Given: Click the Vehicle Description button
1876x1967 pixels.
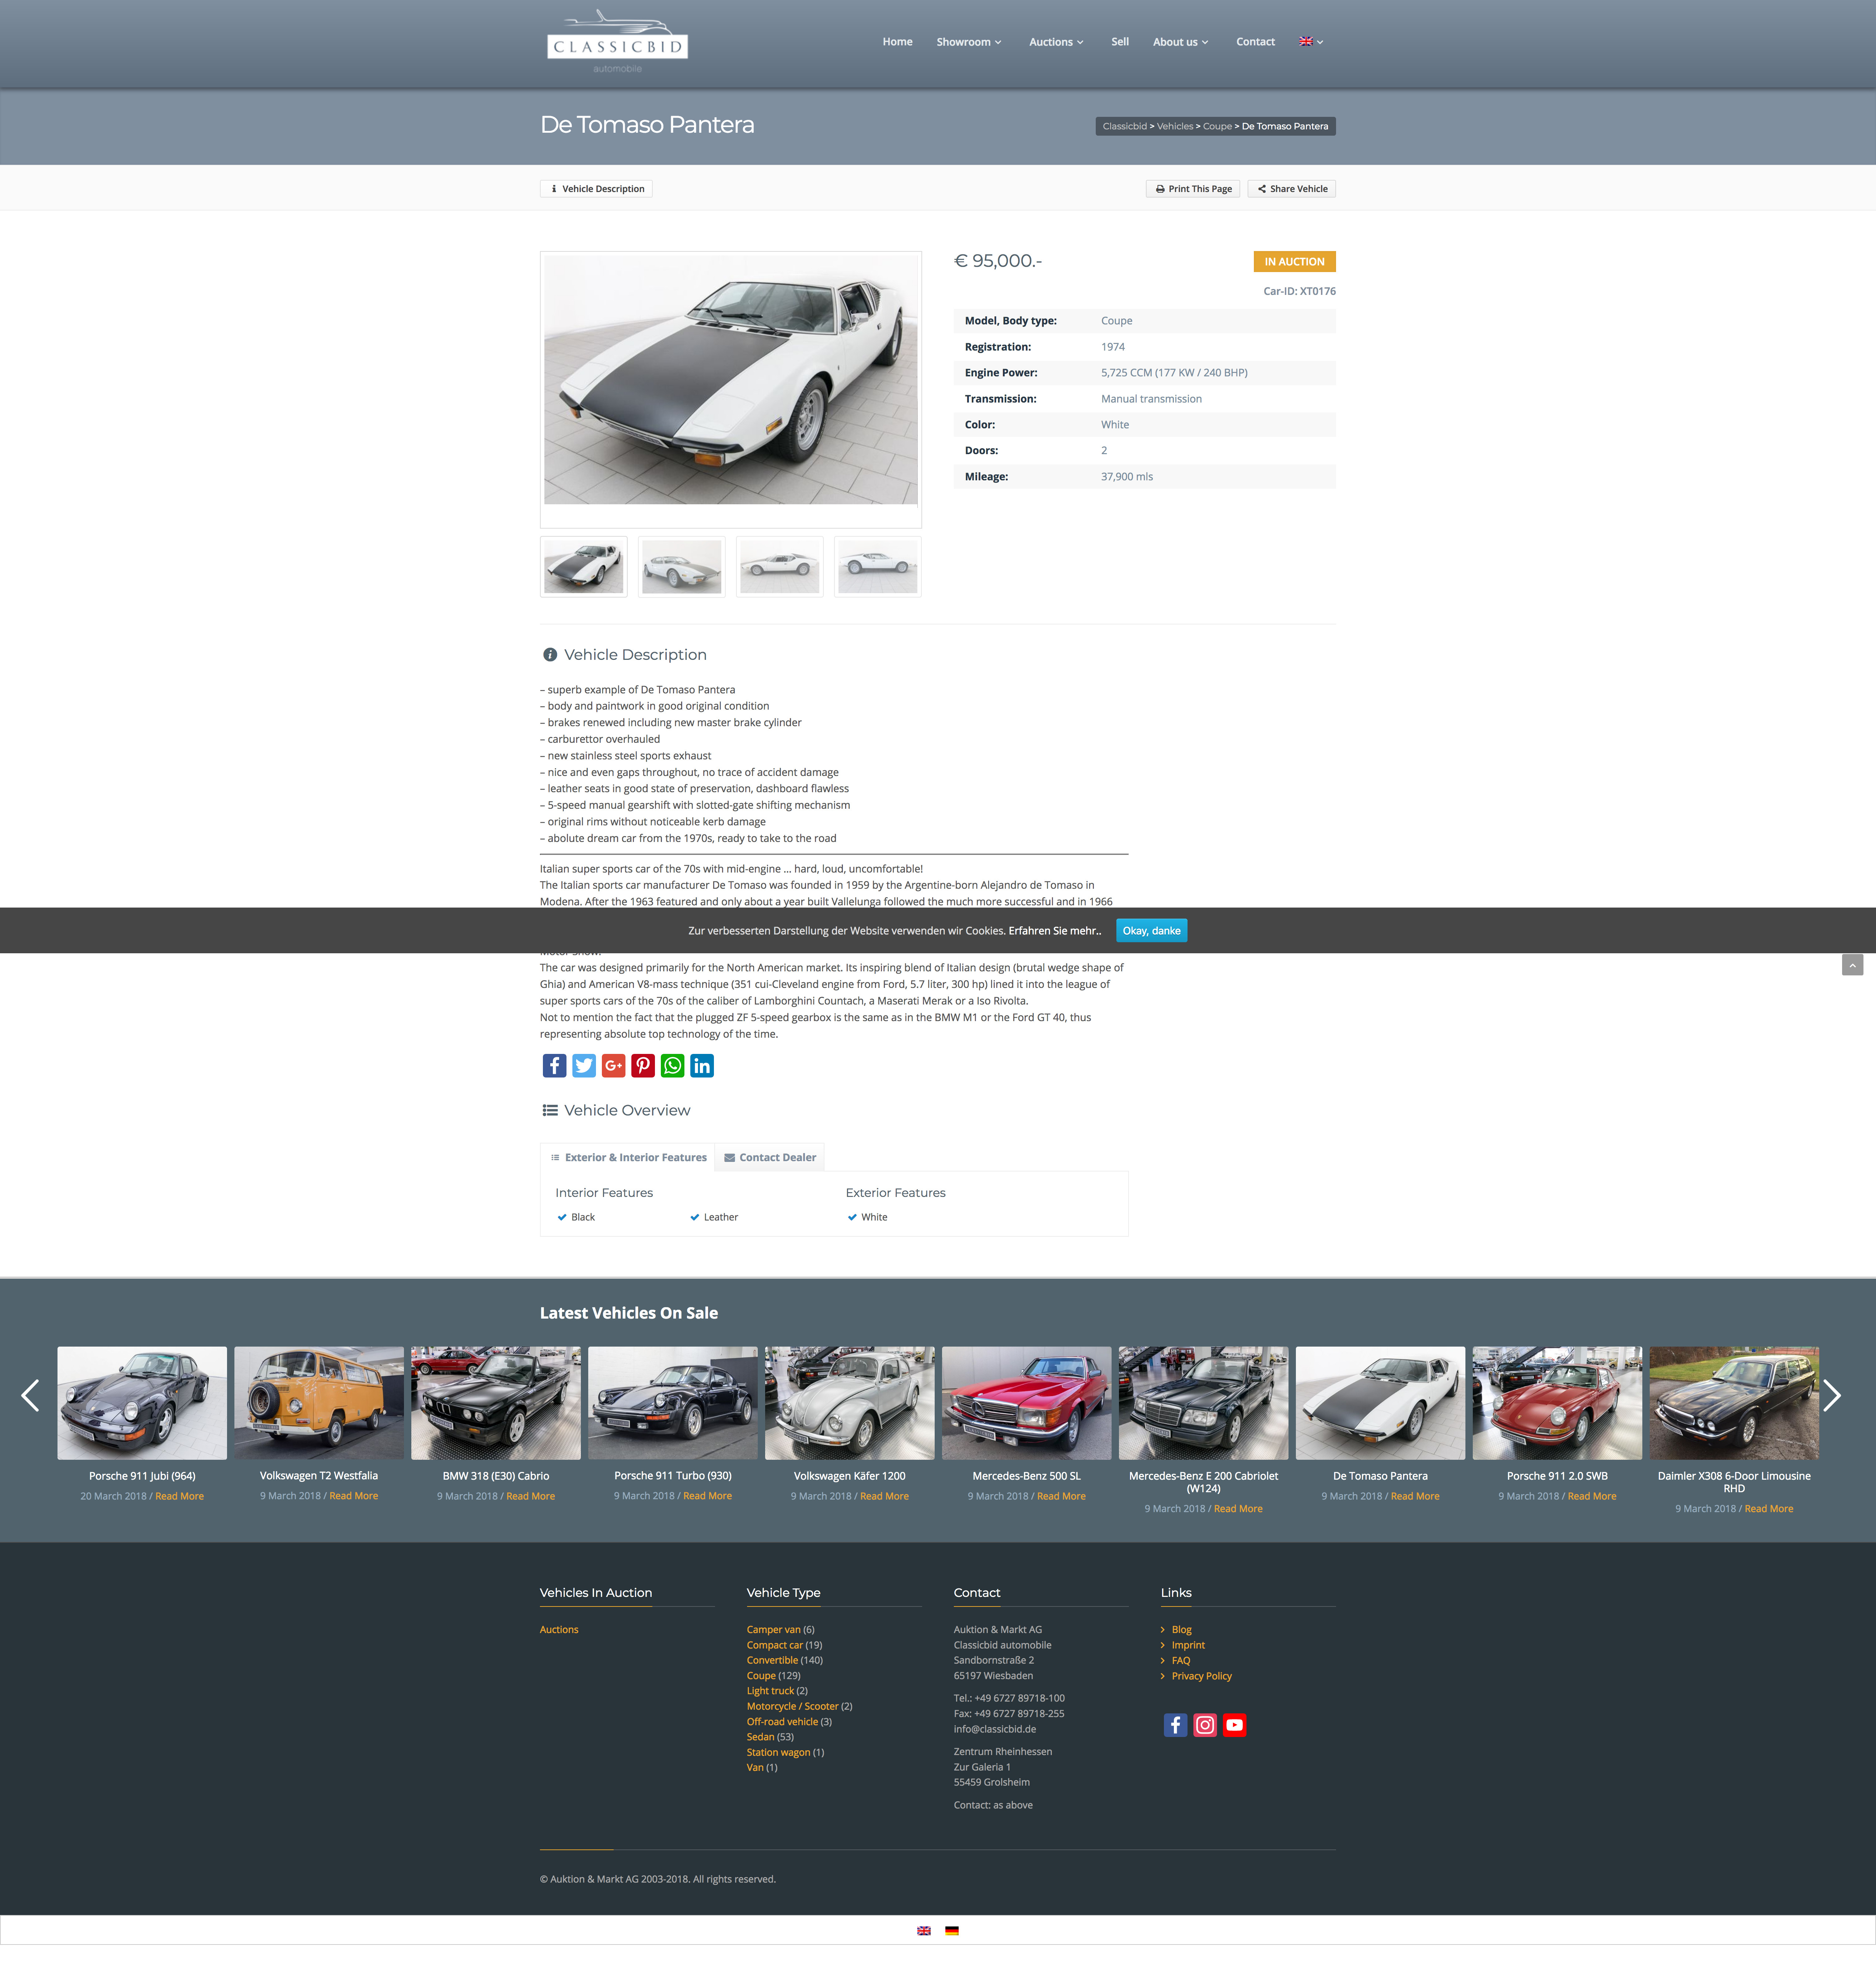Looking at the screenshot, I should (596, 189).
